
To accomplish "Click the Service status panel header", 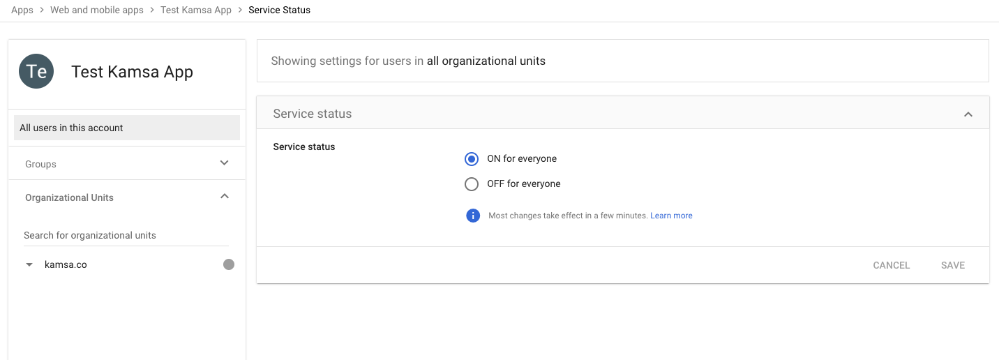I will pyautogui.click(x=623, y=113).
